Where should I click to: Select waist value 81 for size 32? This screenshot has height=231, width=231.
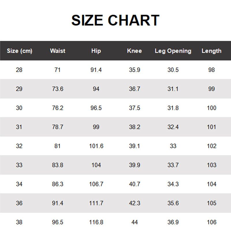click(x=57, y=146)
